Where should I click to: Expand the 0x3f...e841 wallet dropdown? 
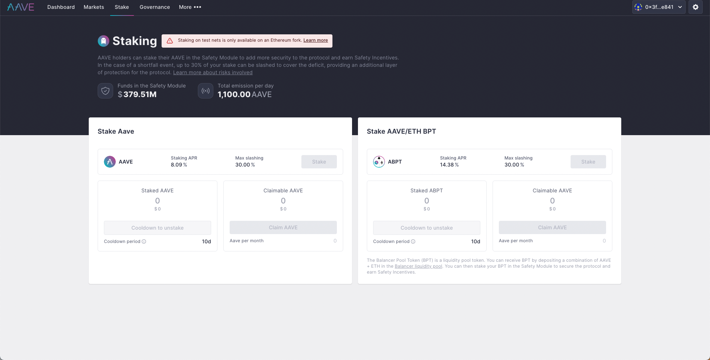(x=680, y=7)
